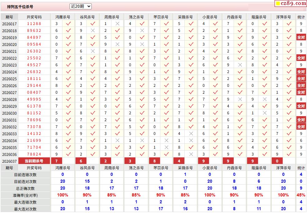The height and width of the screenshot is (213, 307).
Task: Select the 小旻杀号 column header
Action: pos(210,17)
